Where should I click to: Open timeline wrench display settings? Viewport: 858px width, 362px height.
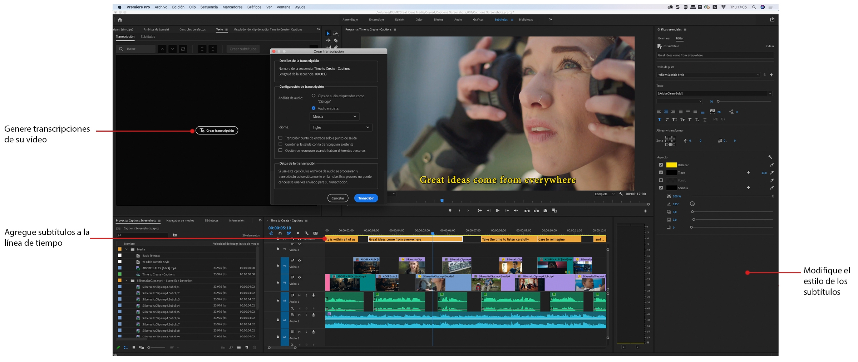click(306, 233)
